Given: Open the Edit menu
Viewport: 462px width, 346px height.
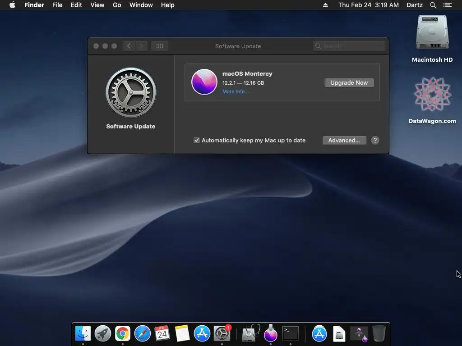Looking at the screenshot, I should pyautogui.click(x=76, y=5).
